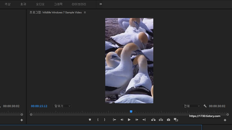Click the Source monitor duration 00:00:30:02

click(x=11, y=106)
